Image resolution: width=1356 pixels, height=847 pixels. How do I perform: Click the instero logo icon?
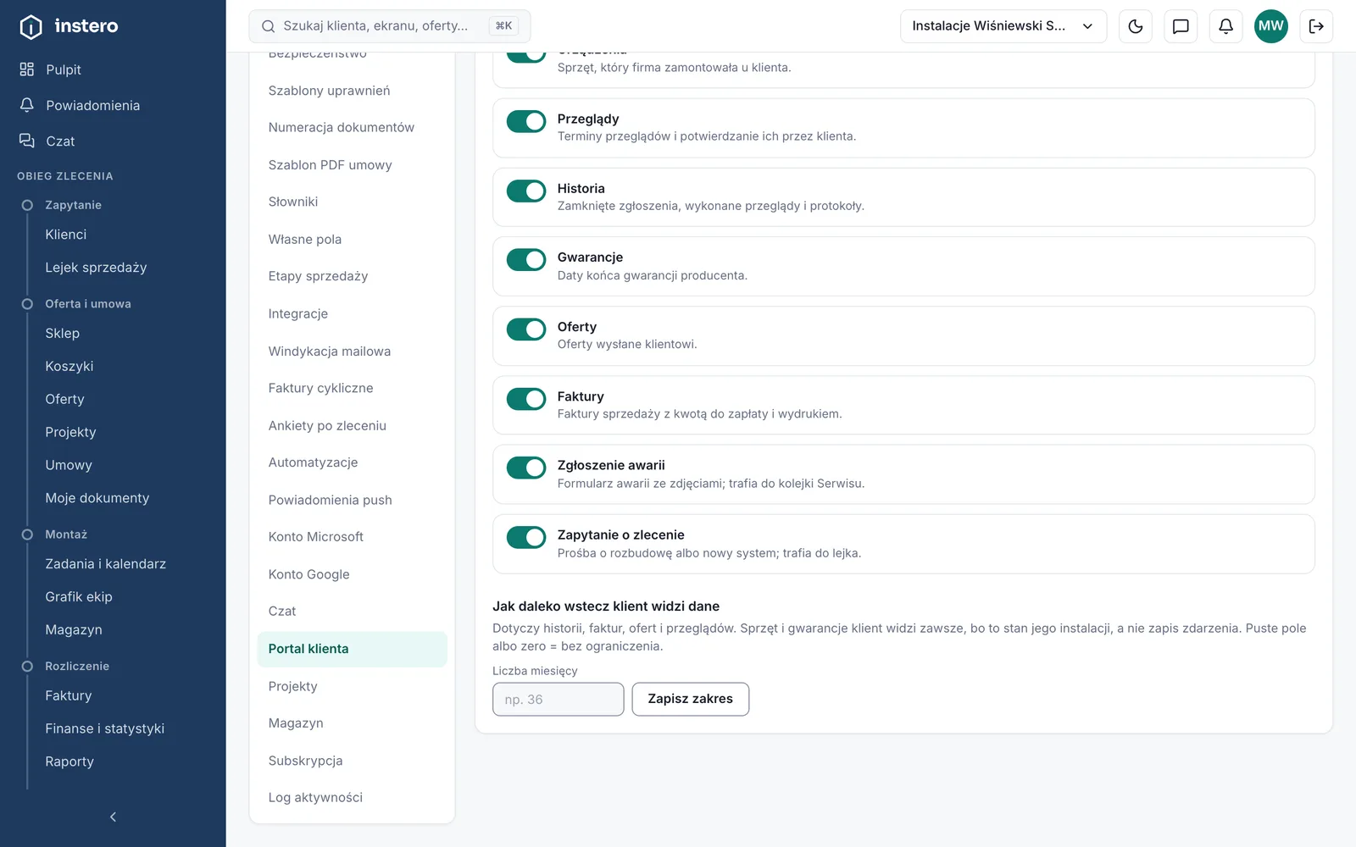click(31, 26)
